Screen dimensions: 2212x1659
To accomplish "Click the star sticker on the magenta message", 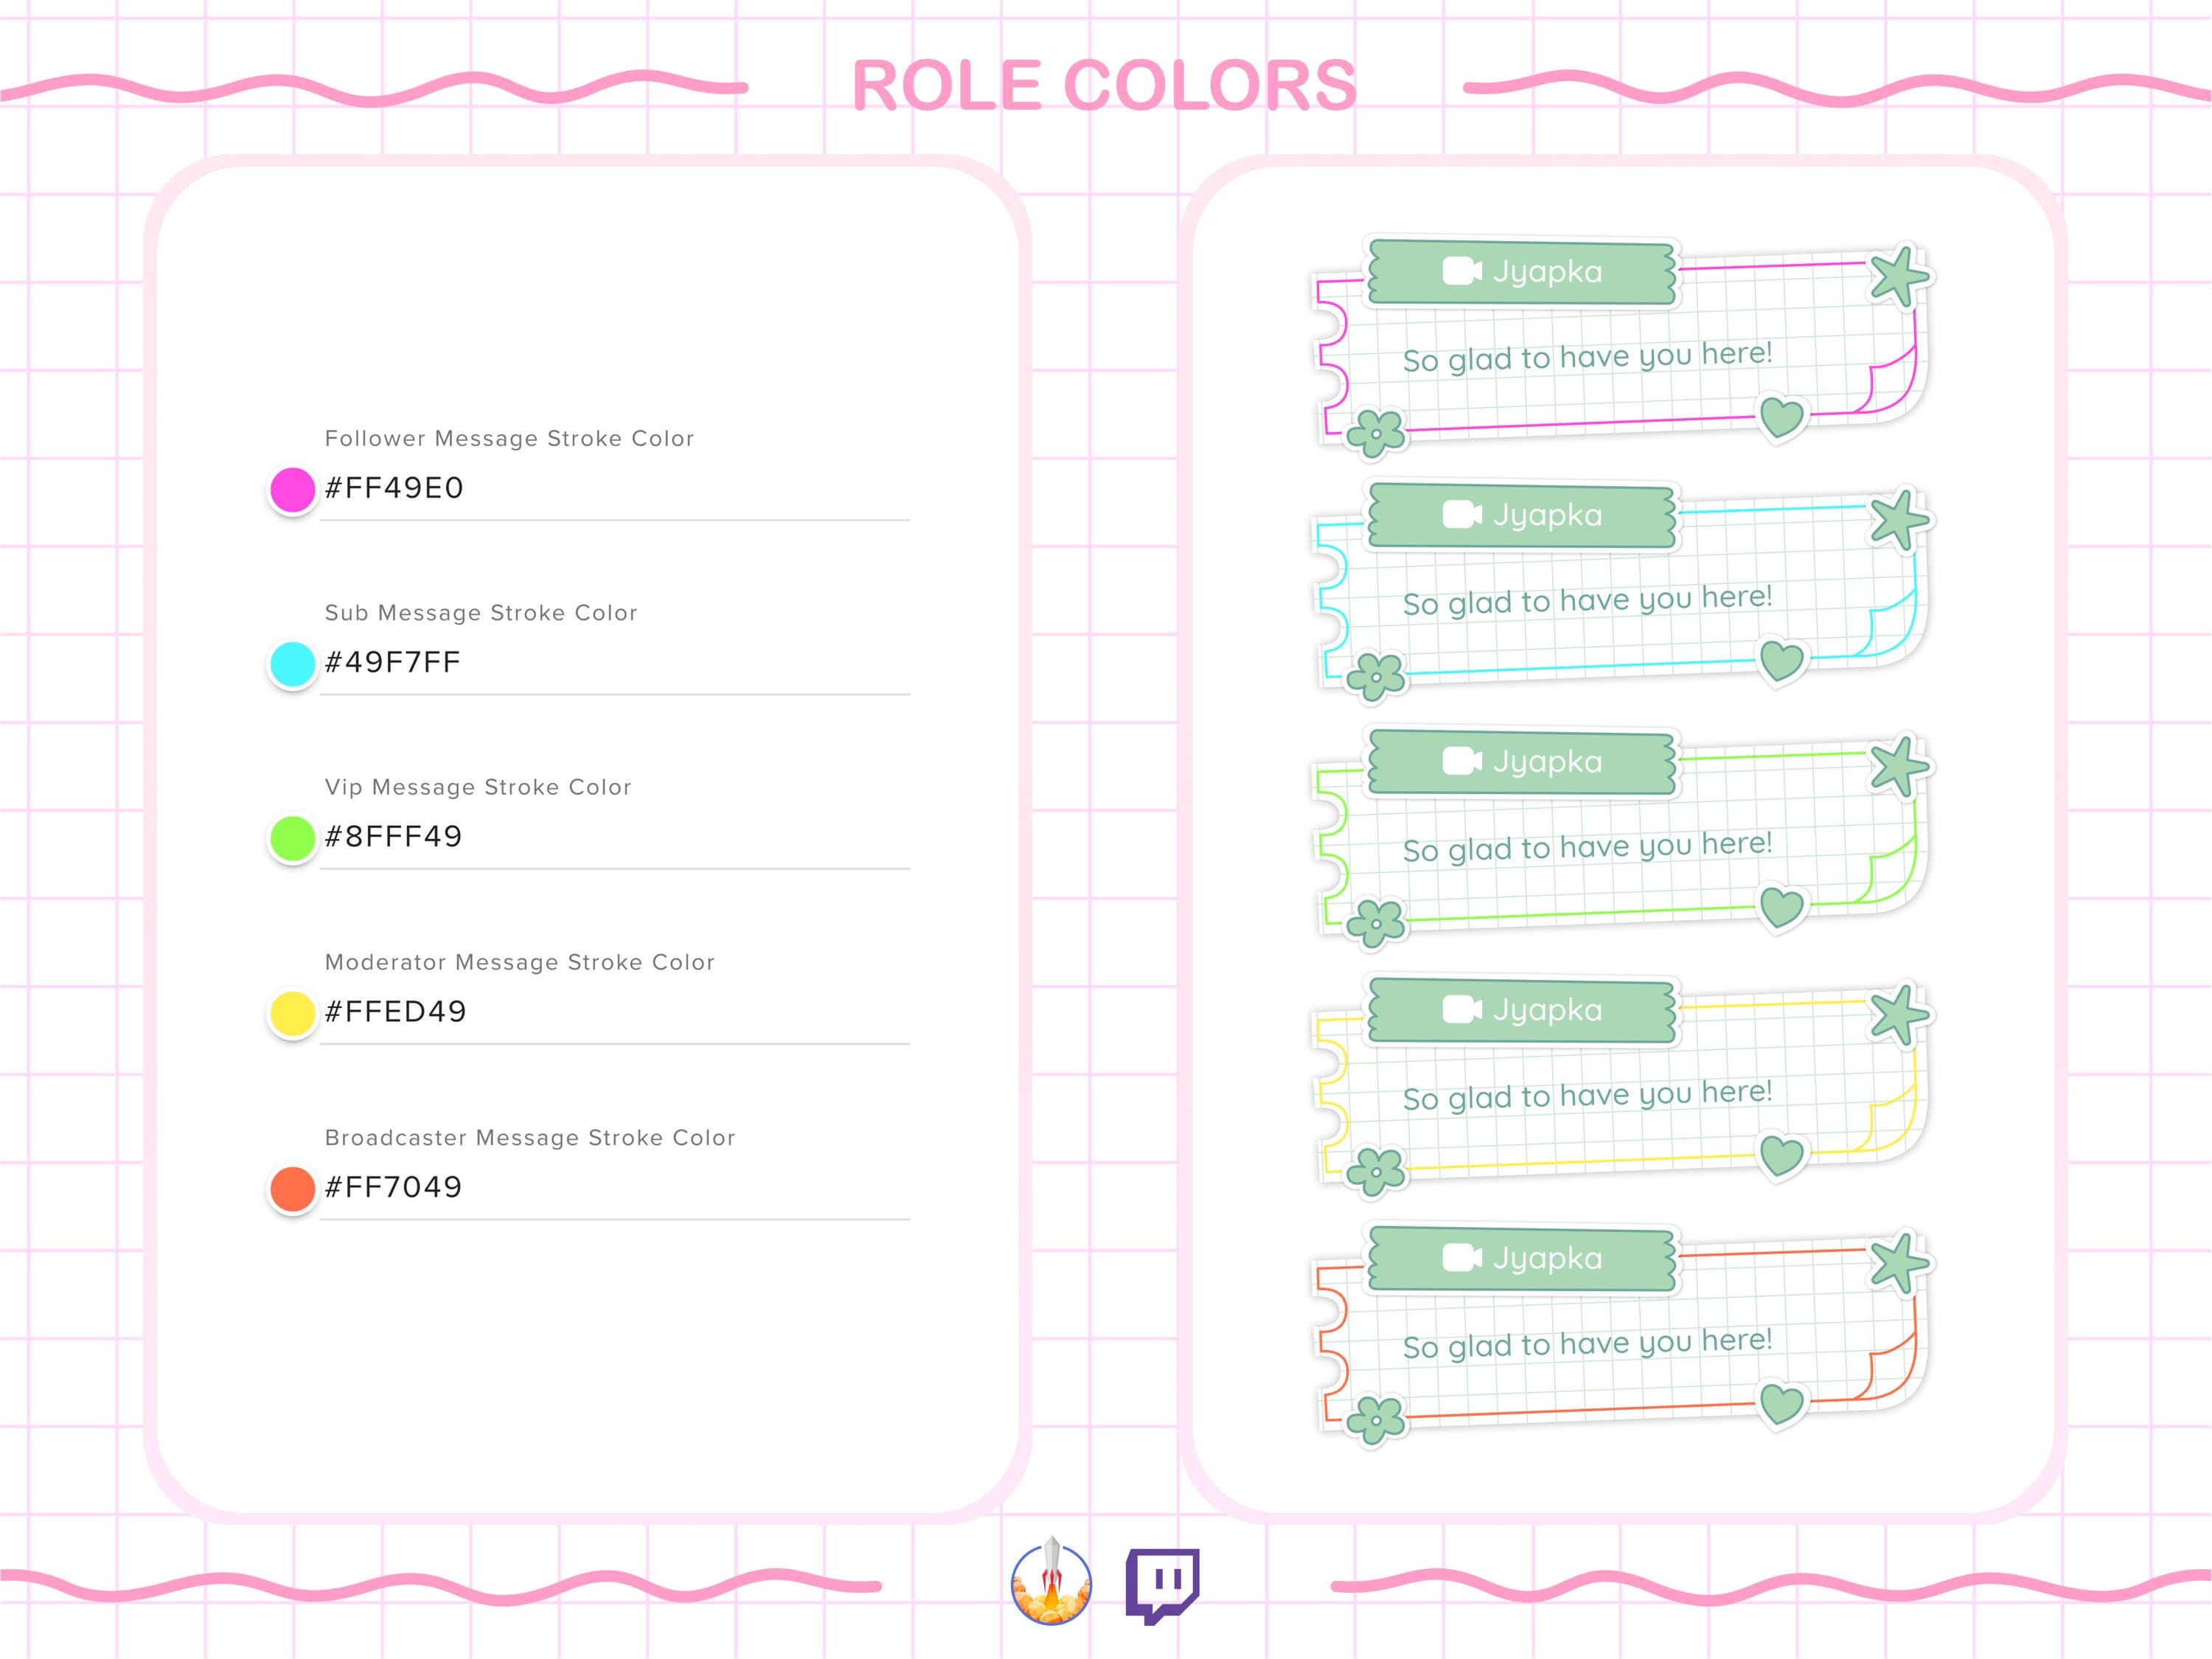I will click(x=1899, y=276).
